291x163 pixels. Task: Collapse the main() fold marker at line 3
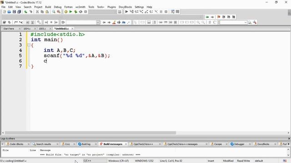pos(29,45)
